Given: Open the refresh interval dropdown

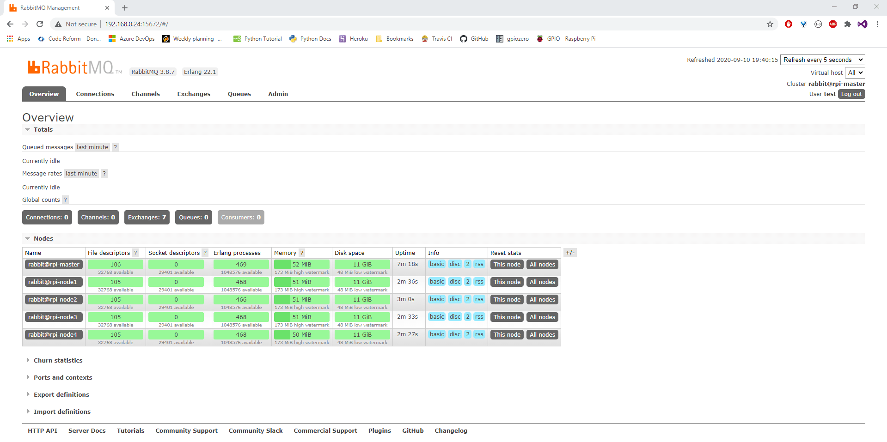Looking at the screenshot, I should [823, 60].
